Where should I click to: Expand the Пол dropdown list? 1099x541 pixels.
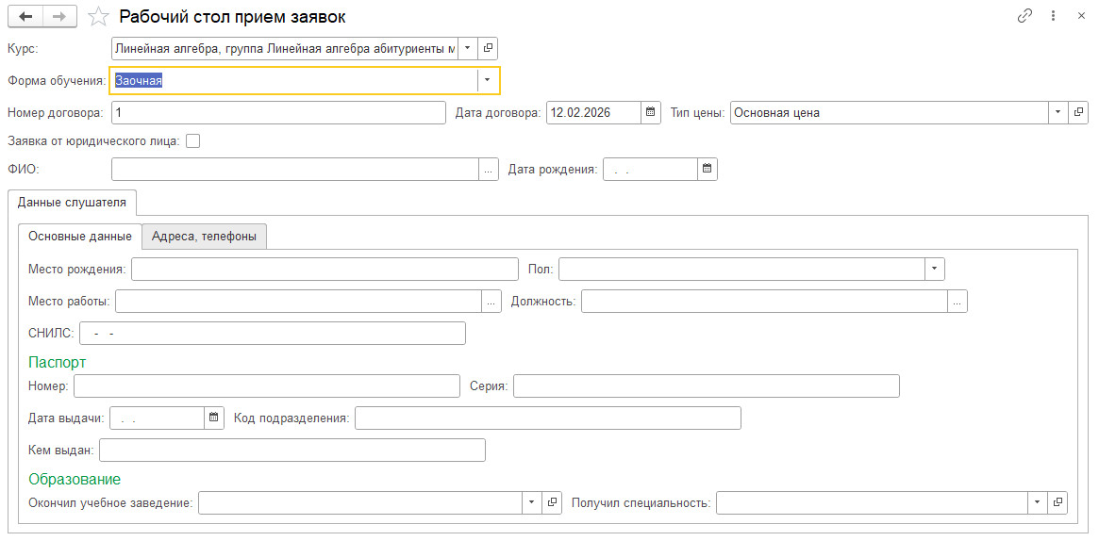coord(934,270)
